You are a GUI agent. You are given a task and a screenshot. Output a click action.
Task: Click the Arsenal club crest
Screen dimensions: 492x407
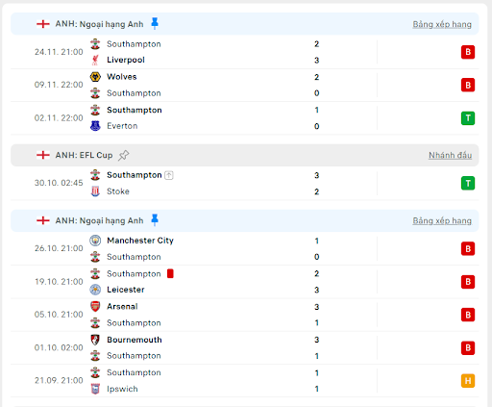click(x=95, y=306)
